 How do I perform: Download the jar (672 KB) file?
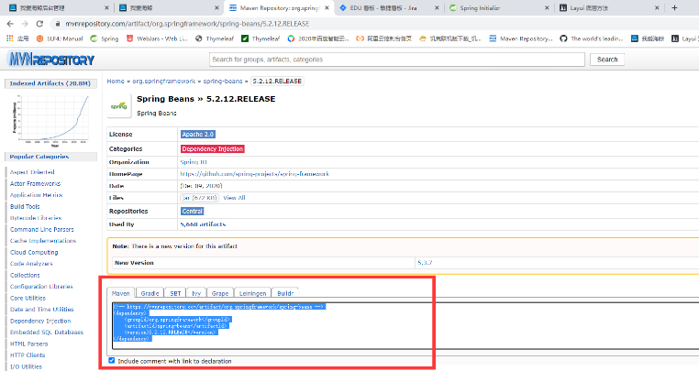point(199,198)
